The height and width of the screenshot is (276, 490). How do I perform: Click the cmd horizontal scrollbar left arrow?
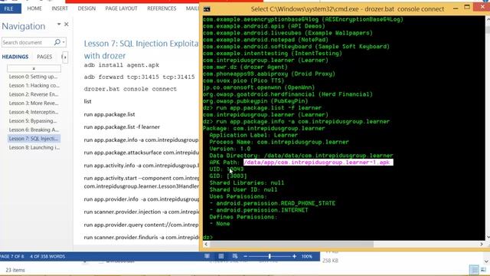tap(206, 244)
